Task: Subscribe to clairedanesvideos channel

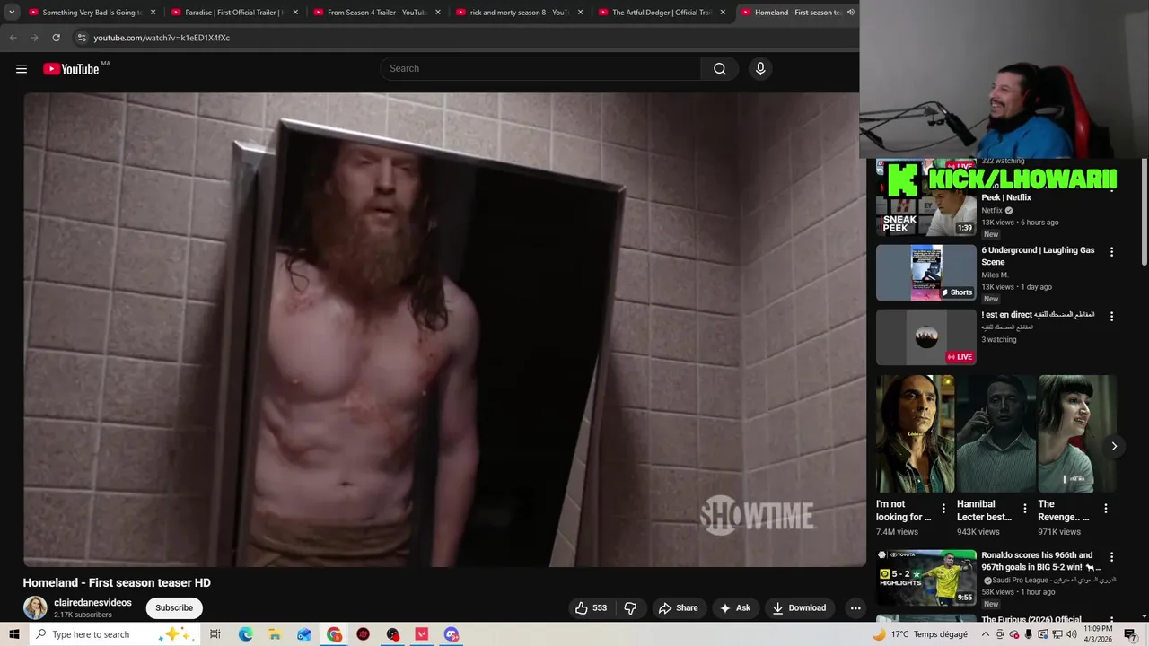Action: click(174, 607)
